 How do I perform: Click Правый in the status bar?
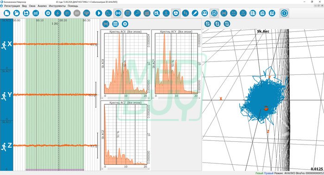pyautogui.click(x=268, y=173)
